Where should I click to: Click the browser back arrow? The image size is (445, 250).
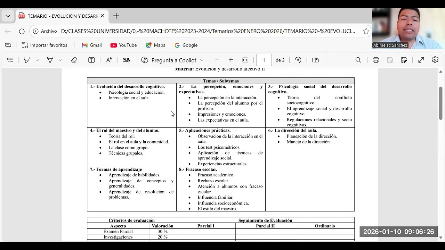pos(8,31)
